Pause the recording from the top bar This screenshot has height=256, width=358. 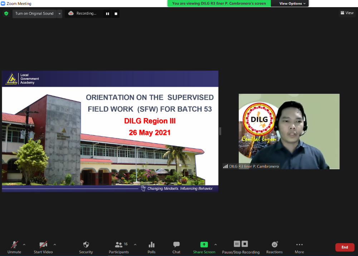[x=108, y=14]
